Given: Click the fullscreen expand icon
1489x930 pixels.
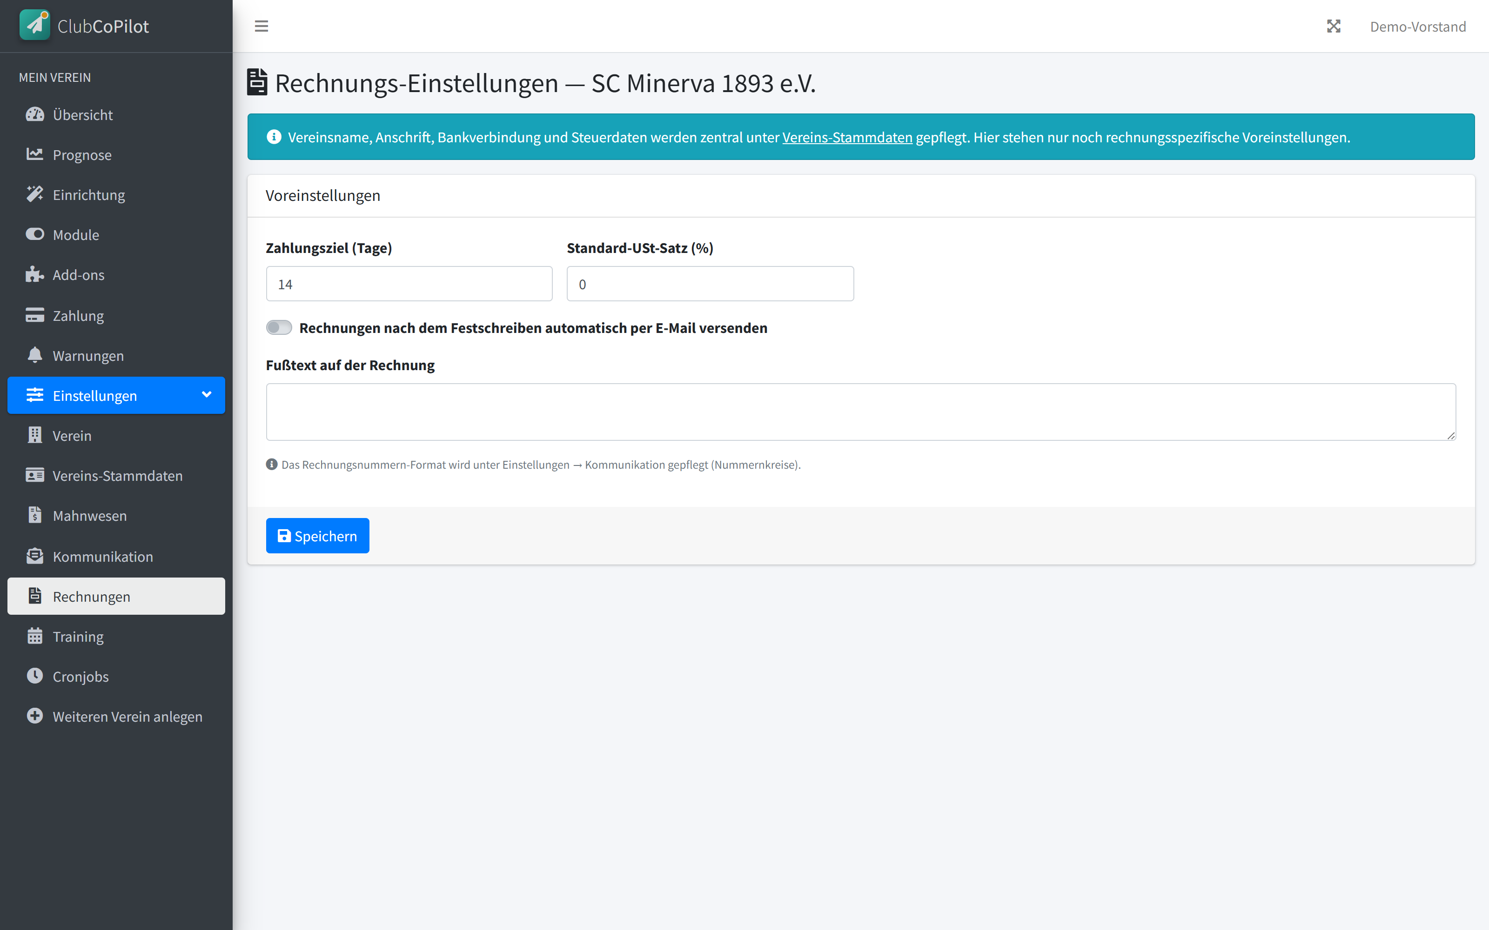Looking at the screenshot, I should 1333,27.
